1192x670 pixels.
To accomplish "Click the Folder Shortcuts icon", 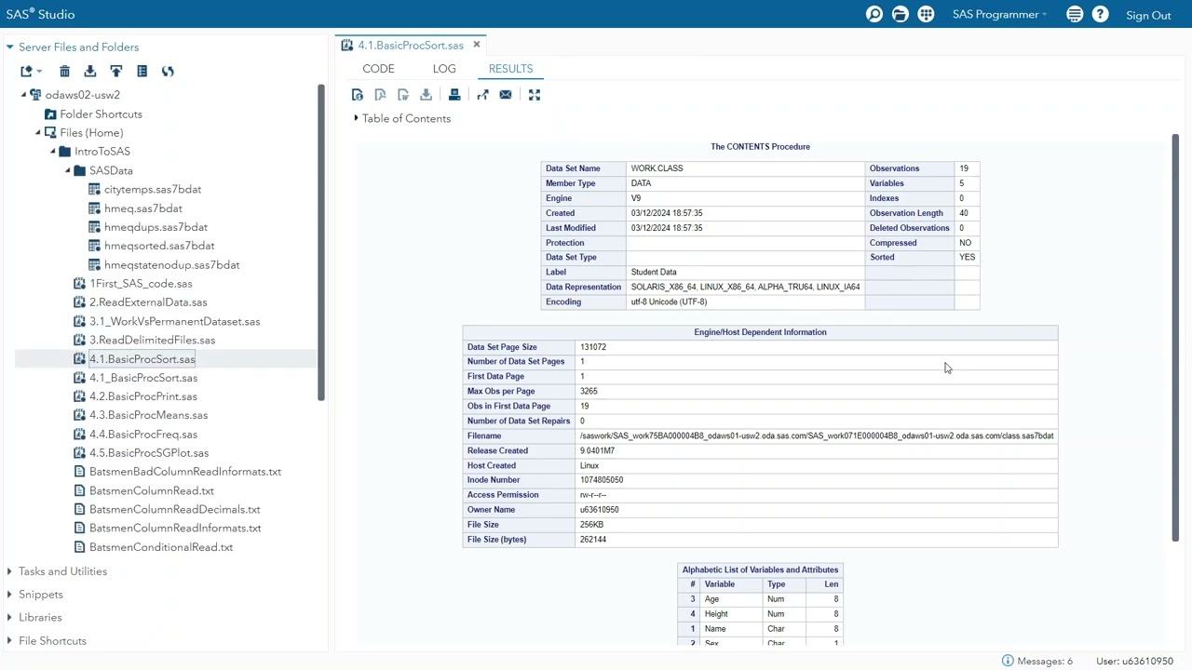I will 50,114.
